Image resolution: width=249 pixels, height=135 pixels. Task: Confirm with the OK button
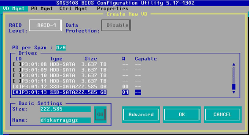182,115
